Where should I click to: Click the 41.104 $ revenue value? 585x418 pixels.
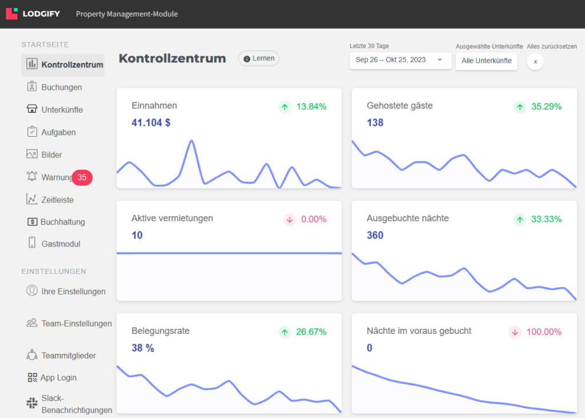[151, 122]
